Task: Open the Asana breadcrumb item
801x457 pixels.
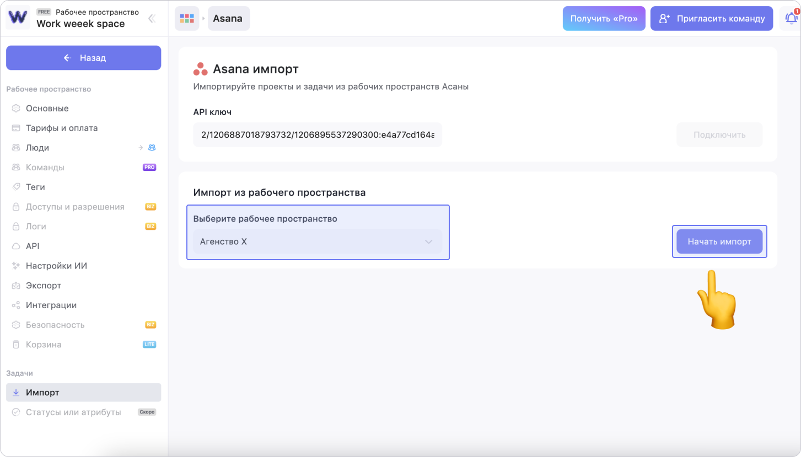Action: coord(228,19)
